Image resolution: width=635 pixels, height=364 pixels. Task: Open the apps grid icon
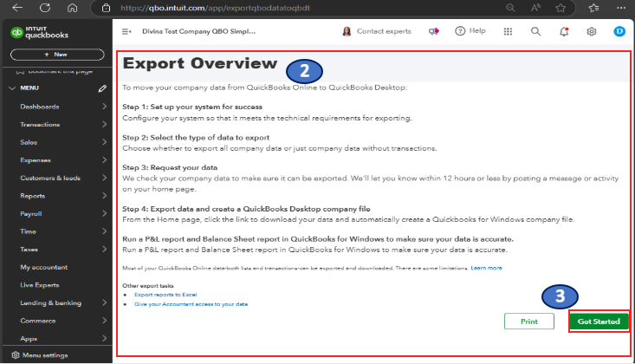(x=508, y=31)
